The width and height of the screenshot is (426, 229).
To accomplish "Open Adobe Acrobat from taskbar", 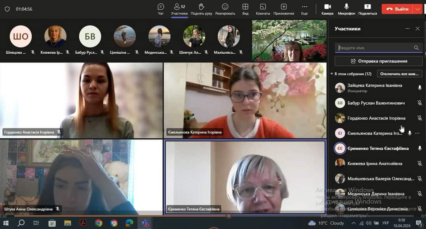I will 83,223.
